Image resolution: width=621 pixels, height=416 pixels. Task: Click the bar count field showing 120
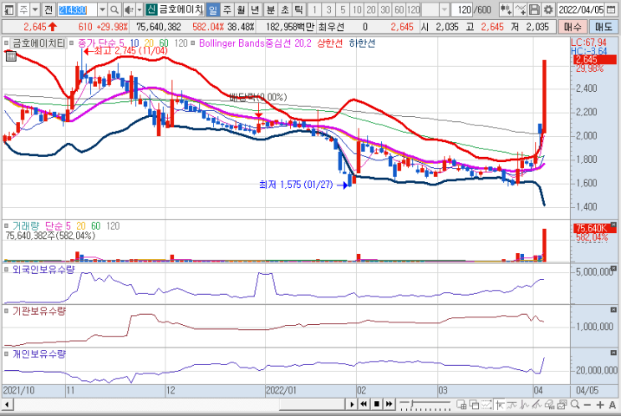point(462,9)
